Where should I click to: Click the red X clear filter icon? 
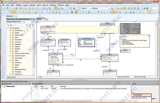[x=33, y=25]
